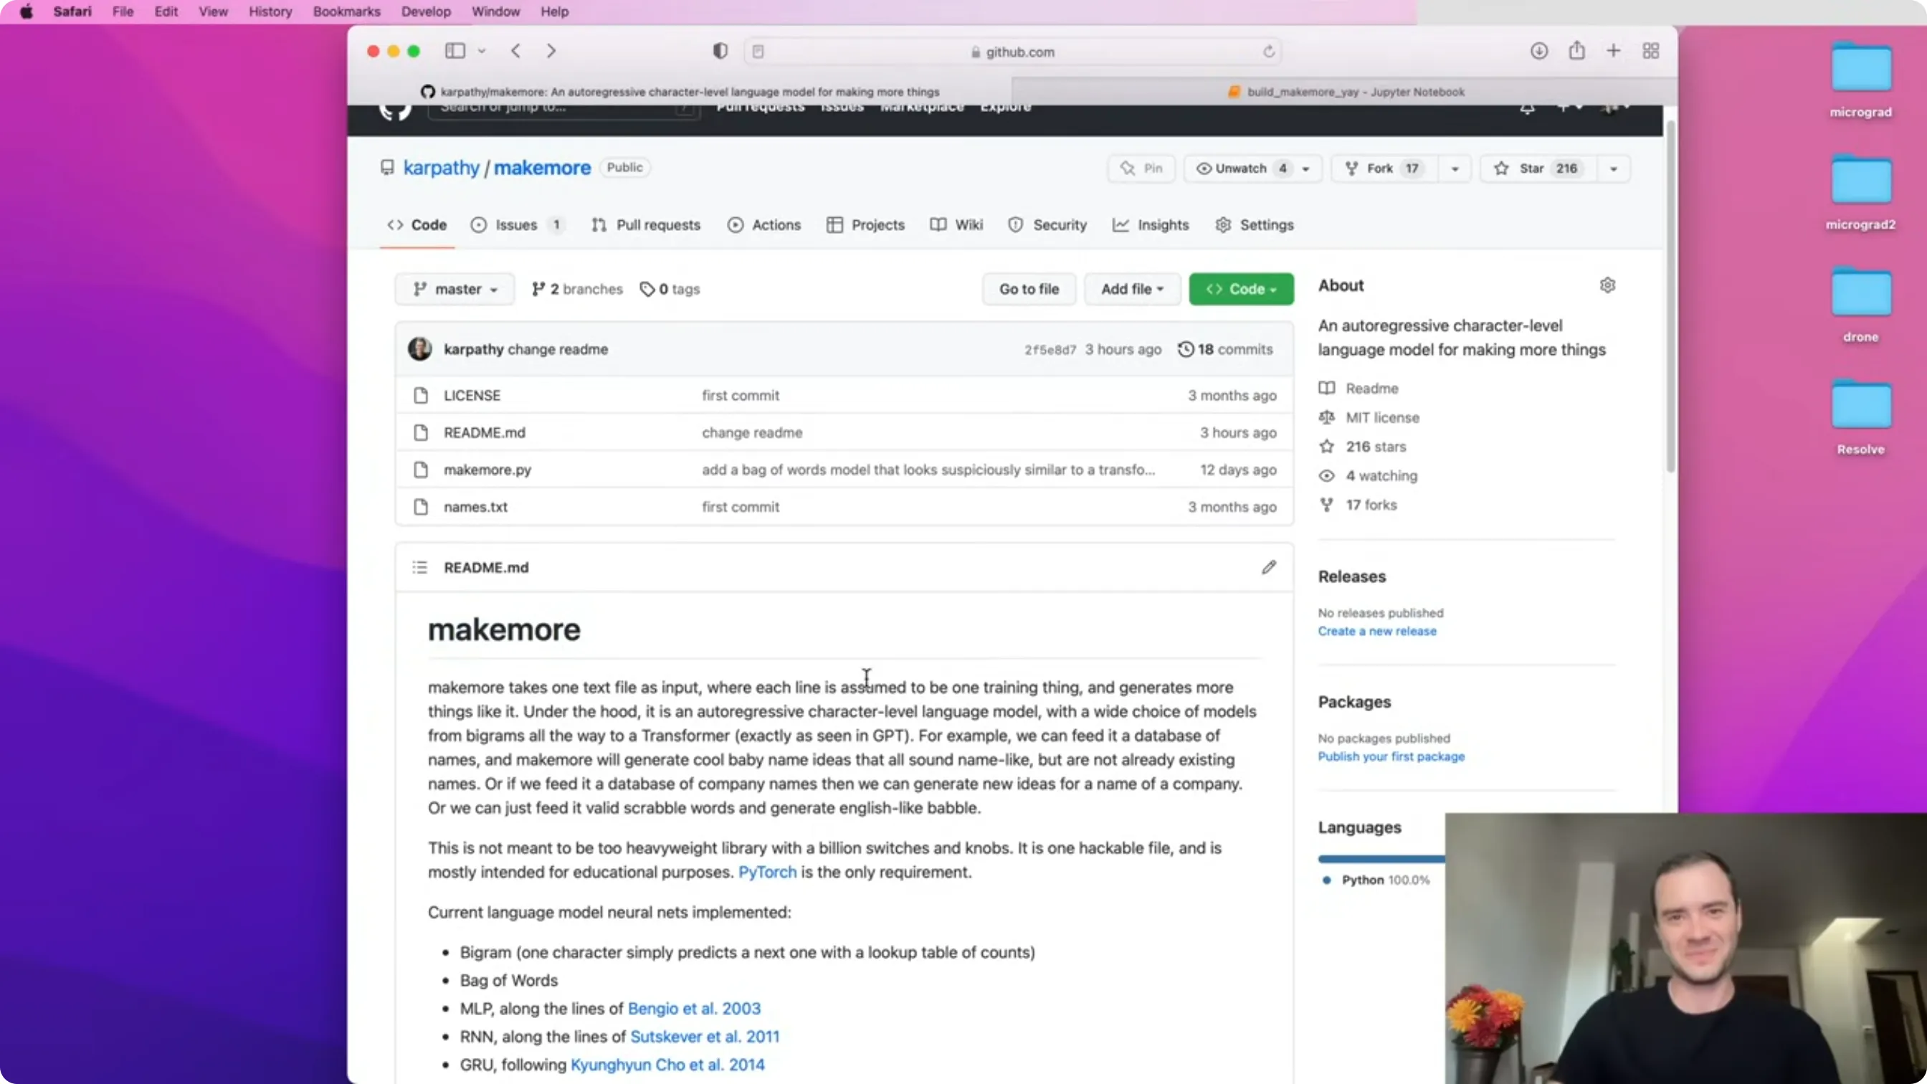Image resolution: width=1927 pixels, height=1084 pixels.
Task: Open the README.md file in file list
Action: 485,432
